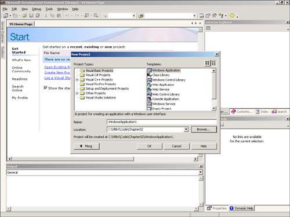Click the Start debugging play icon

(x=106, y=16)
